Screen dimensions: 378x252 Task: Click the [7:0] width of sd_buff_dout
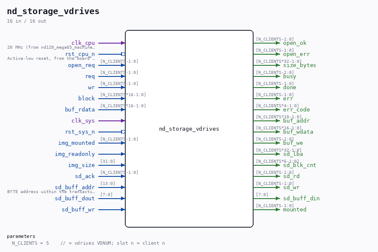coord(106,194)
